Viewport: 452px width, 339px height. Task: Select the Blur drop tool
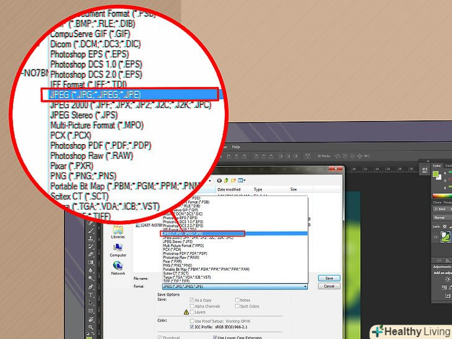pyautogui.click(x=91, y=271)
